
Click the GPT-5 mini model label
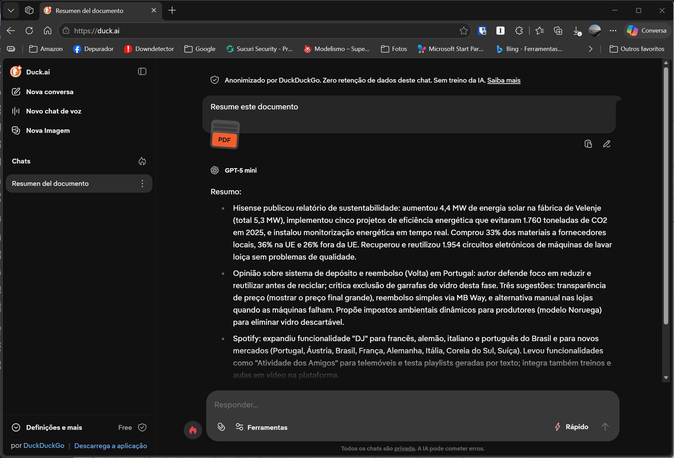(241, 170)
